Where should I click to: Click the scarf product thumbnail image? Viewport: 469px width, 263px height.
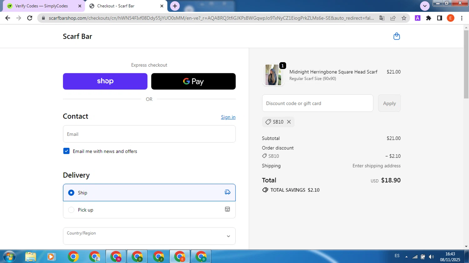[x=273, y=75]
